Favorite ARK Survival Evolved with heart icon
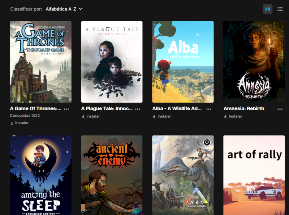This screenshot has height=215, width=289. (207, 142)
